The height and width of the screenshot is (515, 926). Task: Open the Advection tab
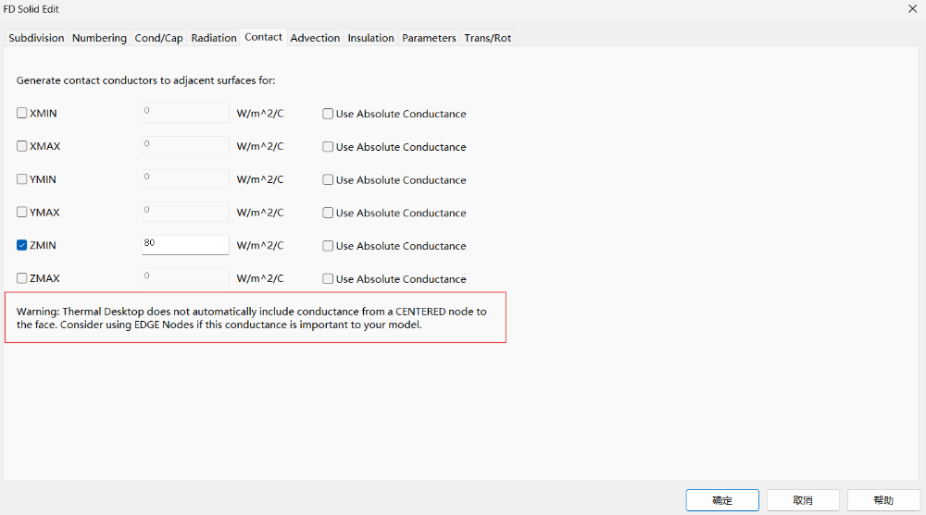(x=315, y=38)
